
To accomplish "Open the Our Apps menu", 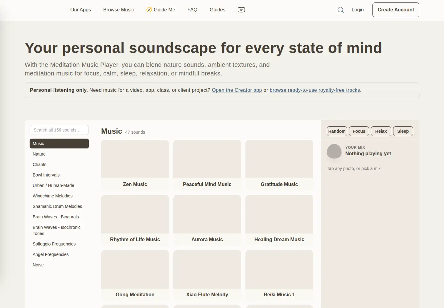I will click(x=80, y=10).
